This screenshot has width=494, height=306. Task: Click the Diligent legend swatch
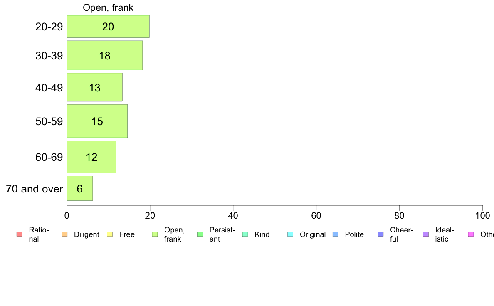point(64,234)
